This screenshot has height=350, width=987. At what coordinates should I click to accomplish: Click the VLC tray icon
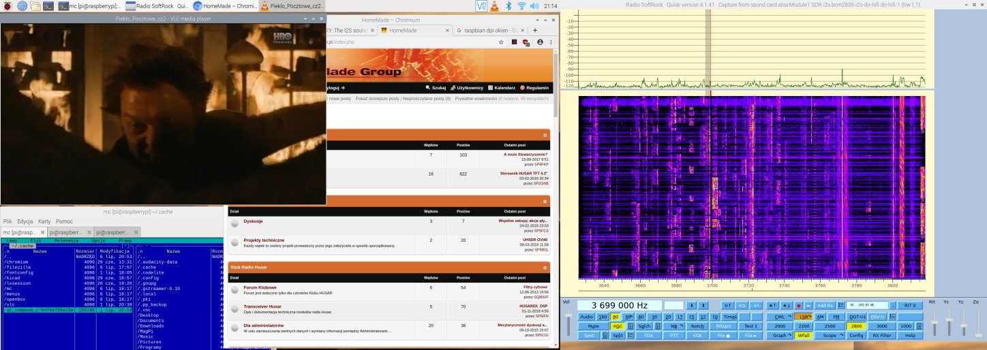[481, 6]
